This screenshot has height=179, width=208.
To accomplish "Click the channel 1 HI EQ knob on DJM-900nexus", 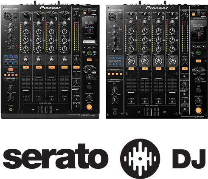I will click(x=26, y=31).
